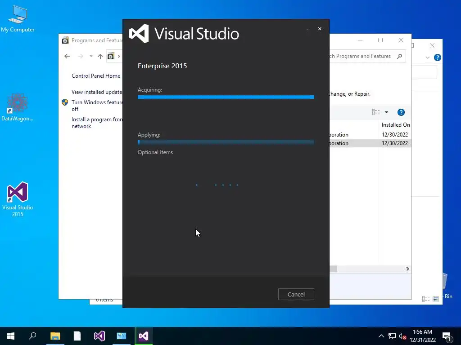The width and height of the screenshot is (461, 345).
Task: Switch to Control Panel taskbar window
Action: tap(122, 336)
